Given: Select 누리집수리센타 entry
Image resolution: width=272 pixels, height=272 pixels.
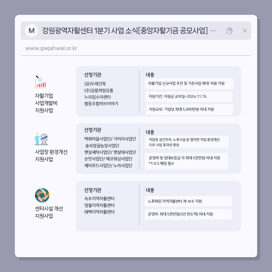Looking at the screenshot, I should [x=97, y=97].
